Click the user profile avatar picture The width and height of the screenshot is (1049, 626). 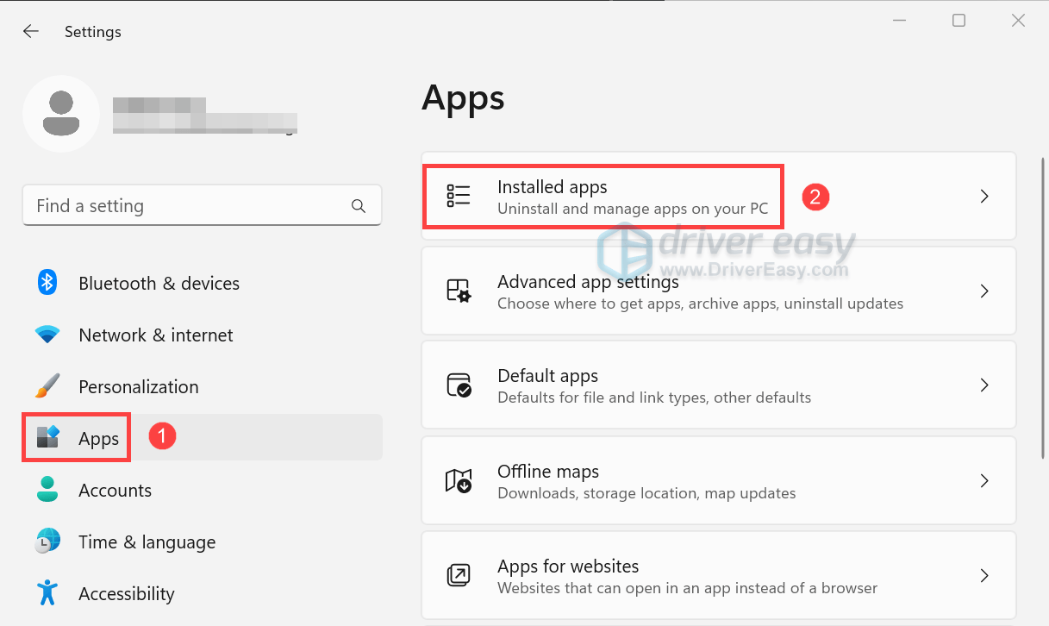click(x=61, y=114)
